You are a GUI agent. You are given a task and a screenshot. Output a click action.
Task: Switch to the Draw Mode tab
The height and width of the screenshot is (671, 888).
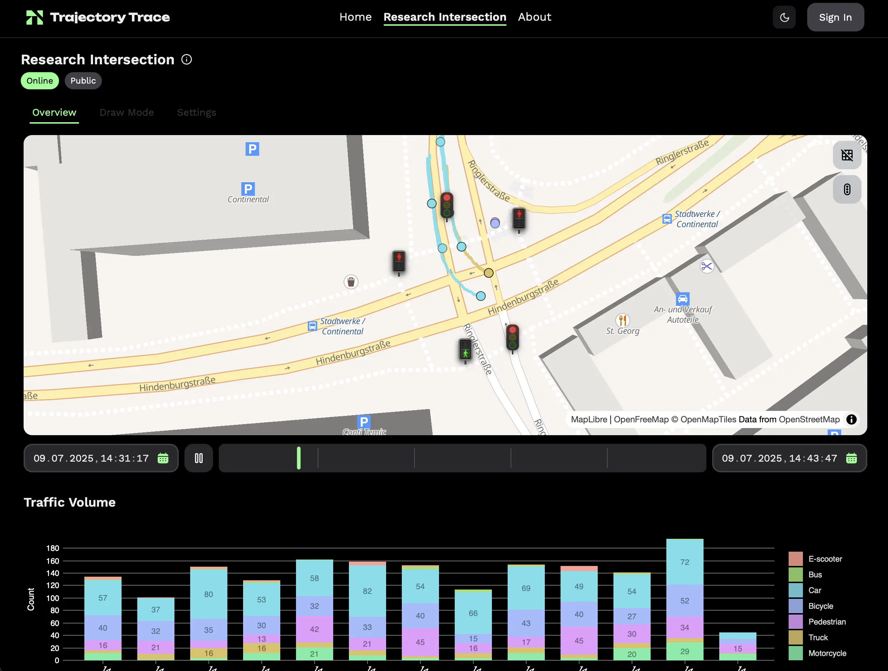[x=127, y=113]
